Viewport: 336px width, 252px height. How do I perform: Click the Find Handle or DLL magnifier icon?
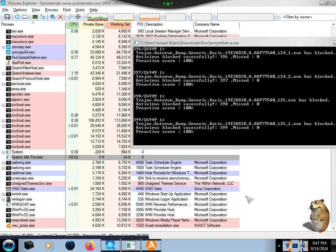pos(70,17)
